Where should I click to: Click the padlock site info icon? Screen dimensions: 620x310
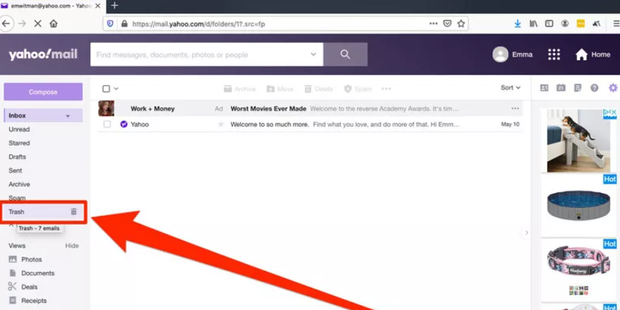coord(124,24)
